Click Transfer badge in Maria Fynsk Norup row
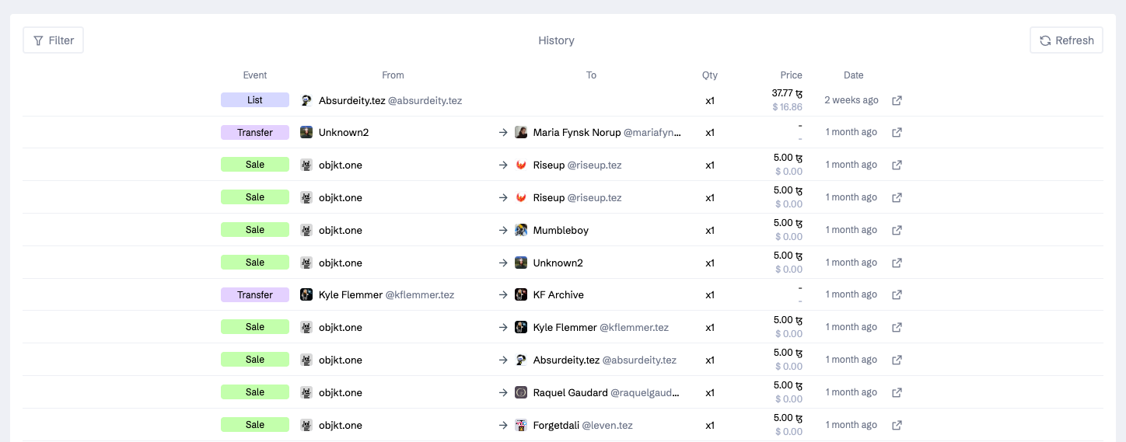This screenshot has width=1126, height=442. [x=255, y=132]
